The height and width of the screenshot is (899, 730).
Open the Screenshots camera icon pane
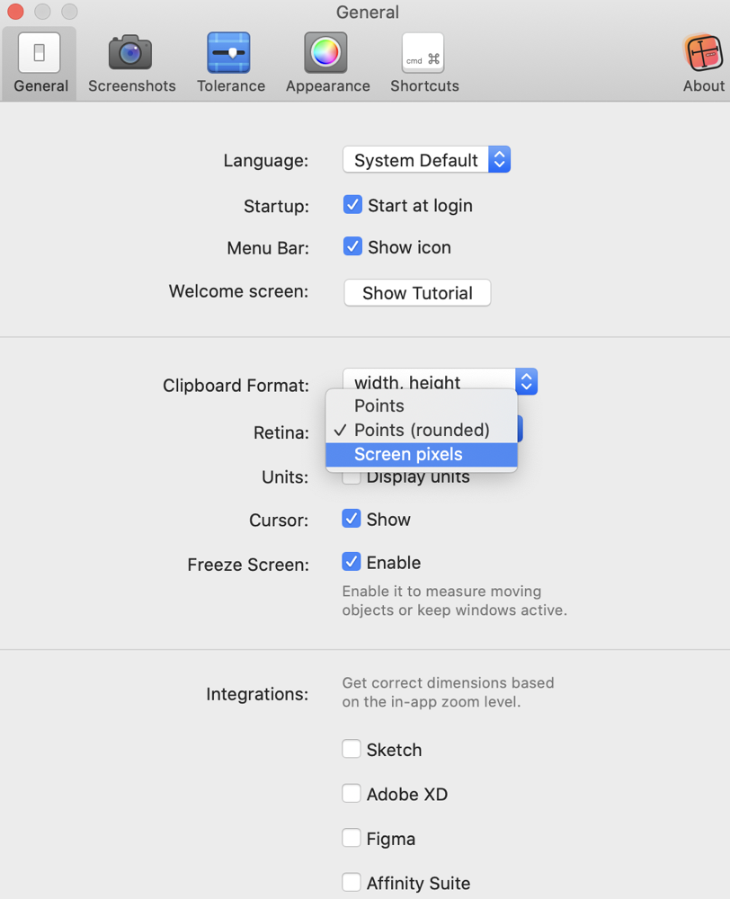pyautogui.click(x=131, y=63)
